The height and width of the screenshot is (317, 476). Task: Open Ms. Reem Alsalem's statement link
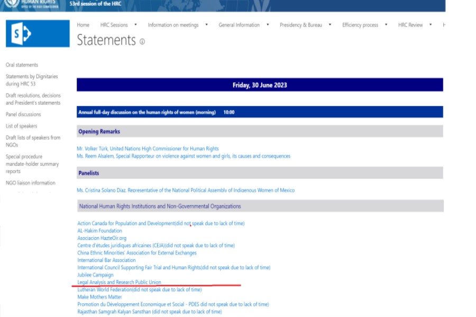coord(184,156)
